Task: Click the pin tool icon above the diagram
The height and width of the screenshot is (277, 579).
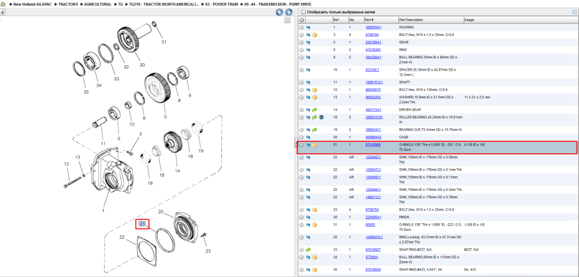Action: click(x=2, y=12)
